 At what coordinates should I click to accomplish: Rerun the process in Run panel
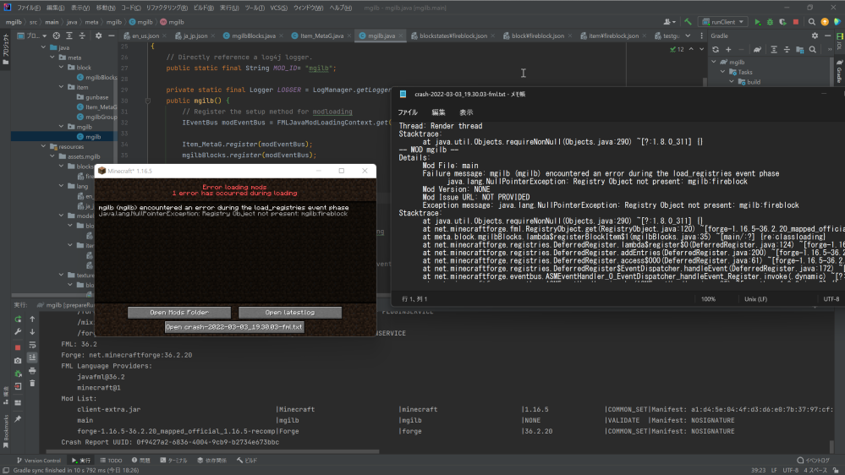tap(18, 319)
